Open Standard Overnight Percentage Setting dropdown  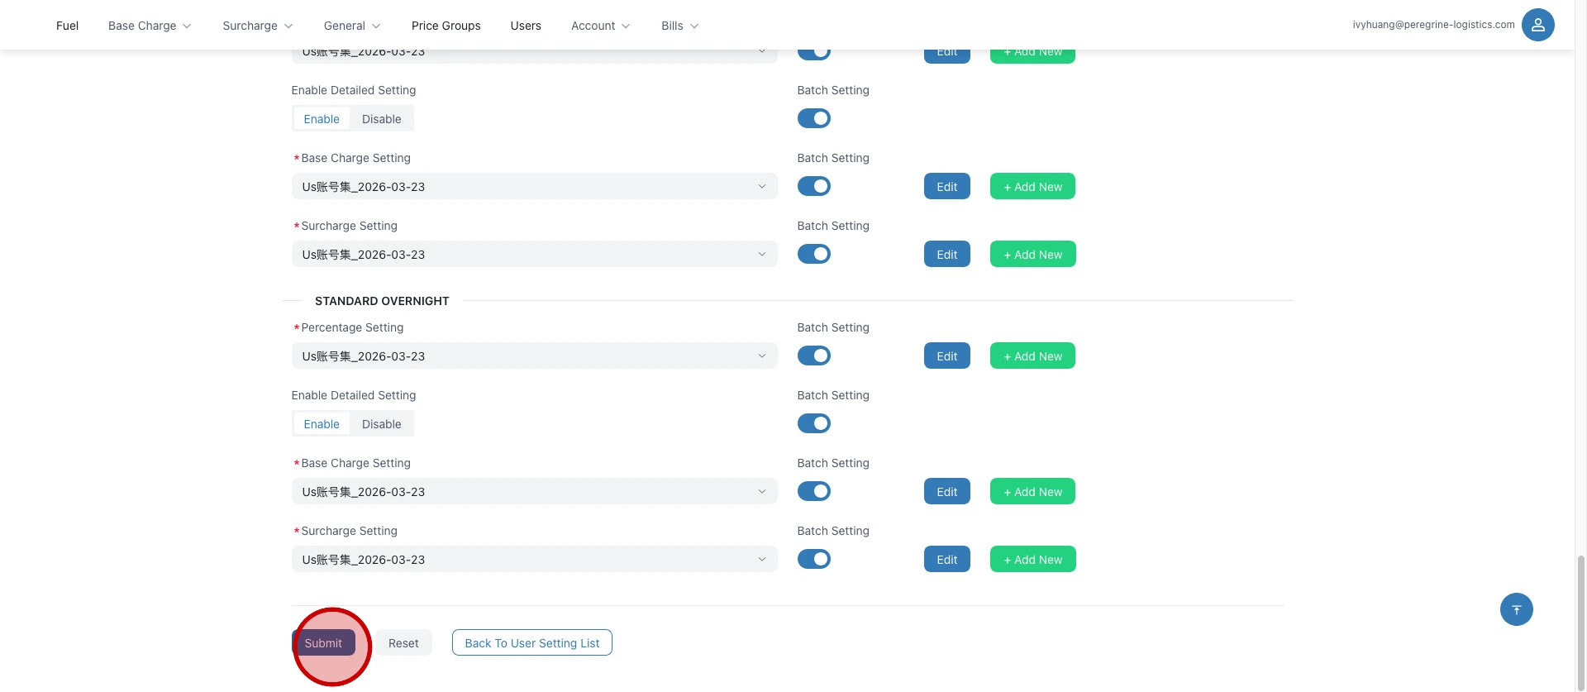coord(534,356)
